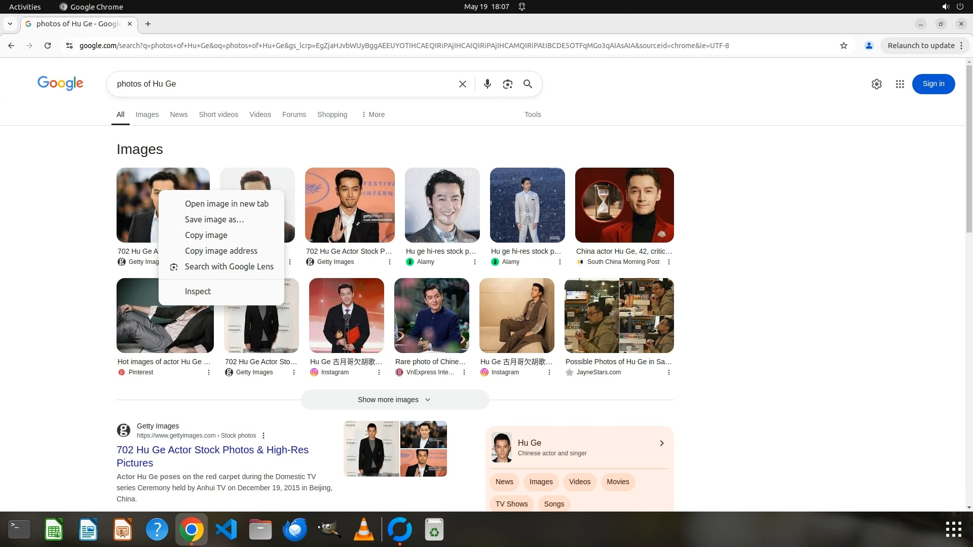
Task: Expand Show more images
Action: (x=394, y=400)
